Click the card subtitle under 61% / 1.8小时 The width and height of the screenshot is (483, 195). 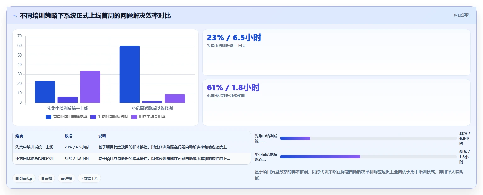click(226, 96)
